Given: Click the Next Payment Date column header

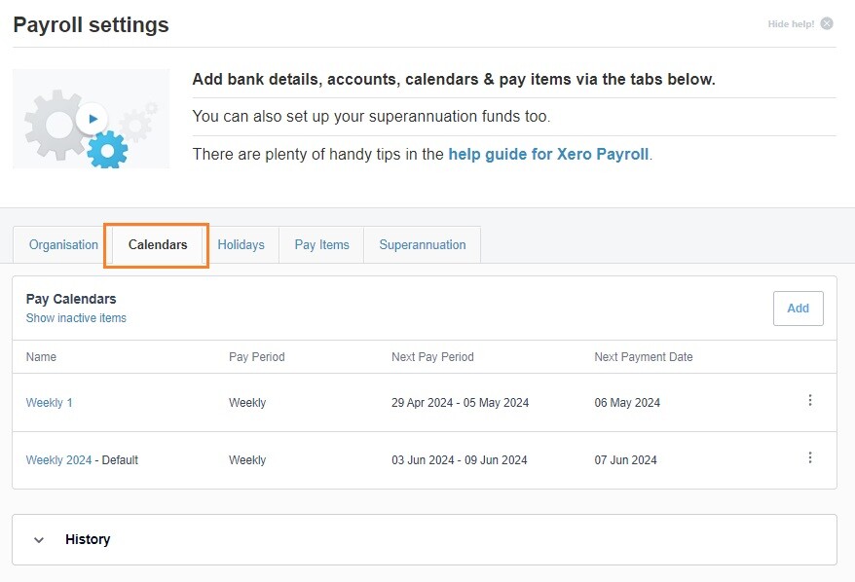Looking at the screenshot, I should pyautogui.click(x=644, y=357).
